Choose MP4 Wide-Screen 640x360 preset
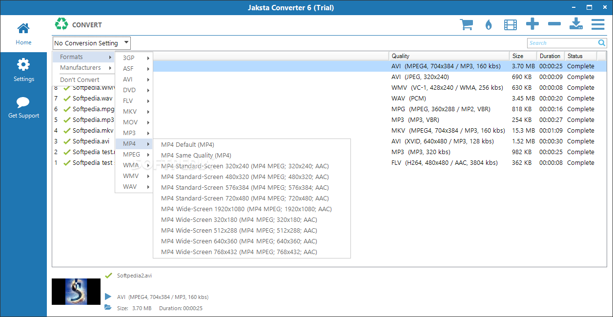The height and width of the screenshot is (317, 613). coord(252,241)
